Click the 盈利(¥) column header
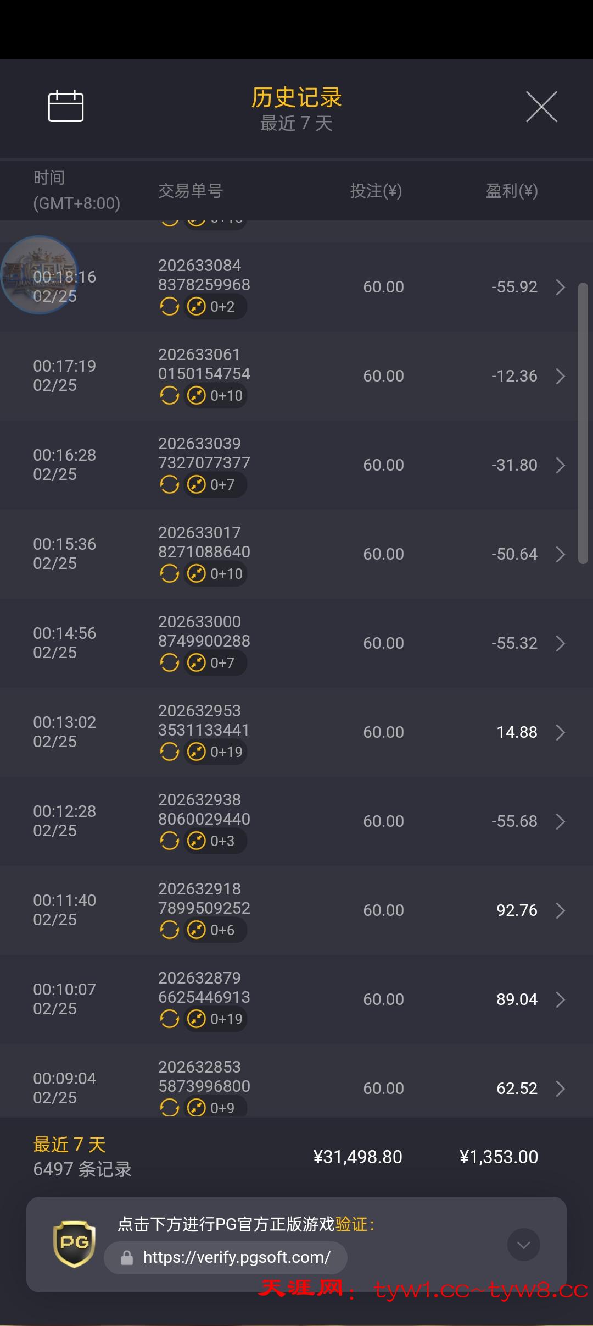 [511, 191]
